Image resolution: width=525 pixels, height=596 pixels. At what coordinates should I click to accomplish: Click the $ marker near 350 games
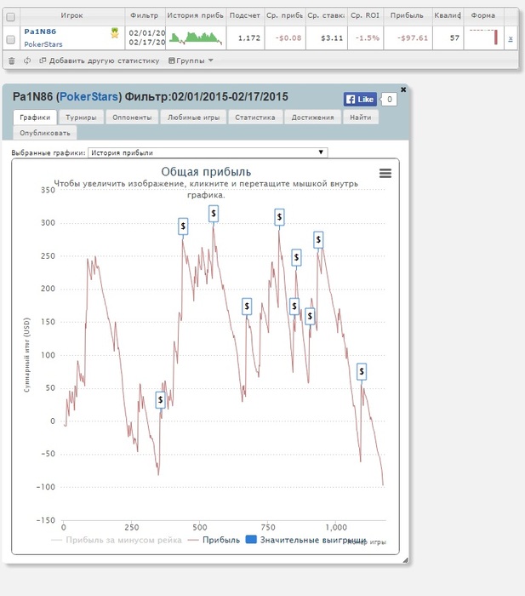(x=160, y=399)
